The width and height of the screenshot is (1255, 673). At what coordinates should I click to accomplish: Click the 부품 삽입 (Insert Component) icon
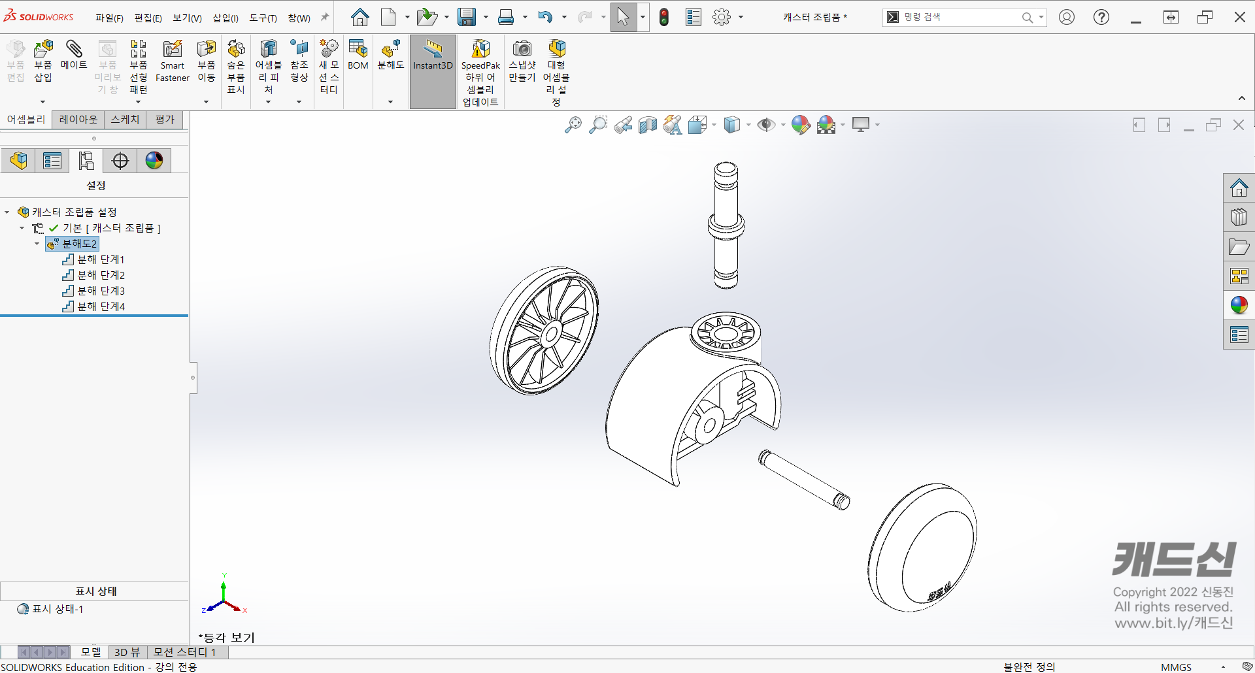point(43,49)
